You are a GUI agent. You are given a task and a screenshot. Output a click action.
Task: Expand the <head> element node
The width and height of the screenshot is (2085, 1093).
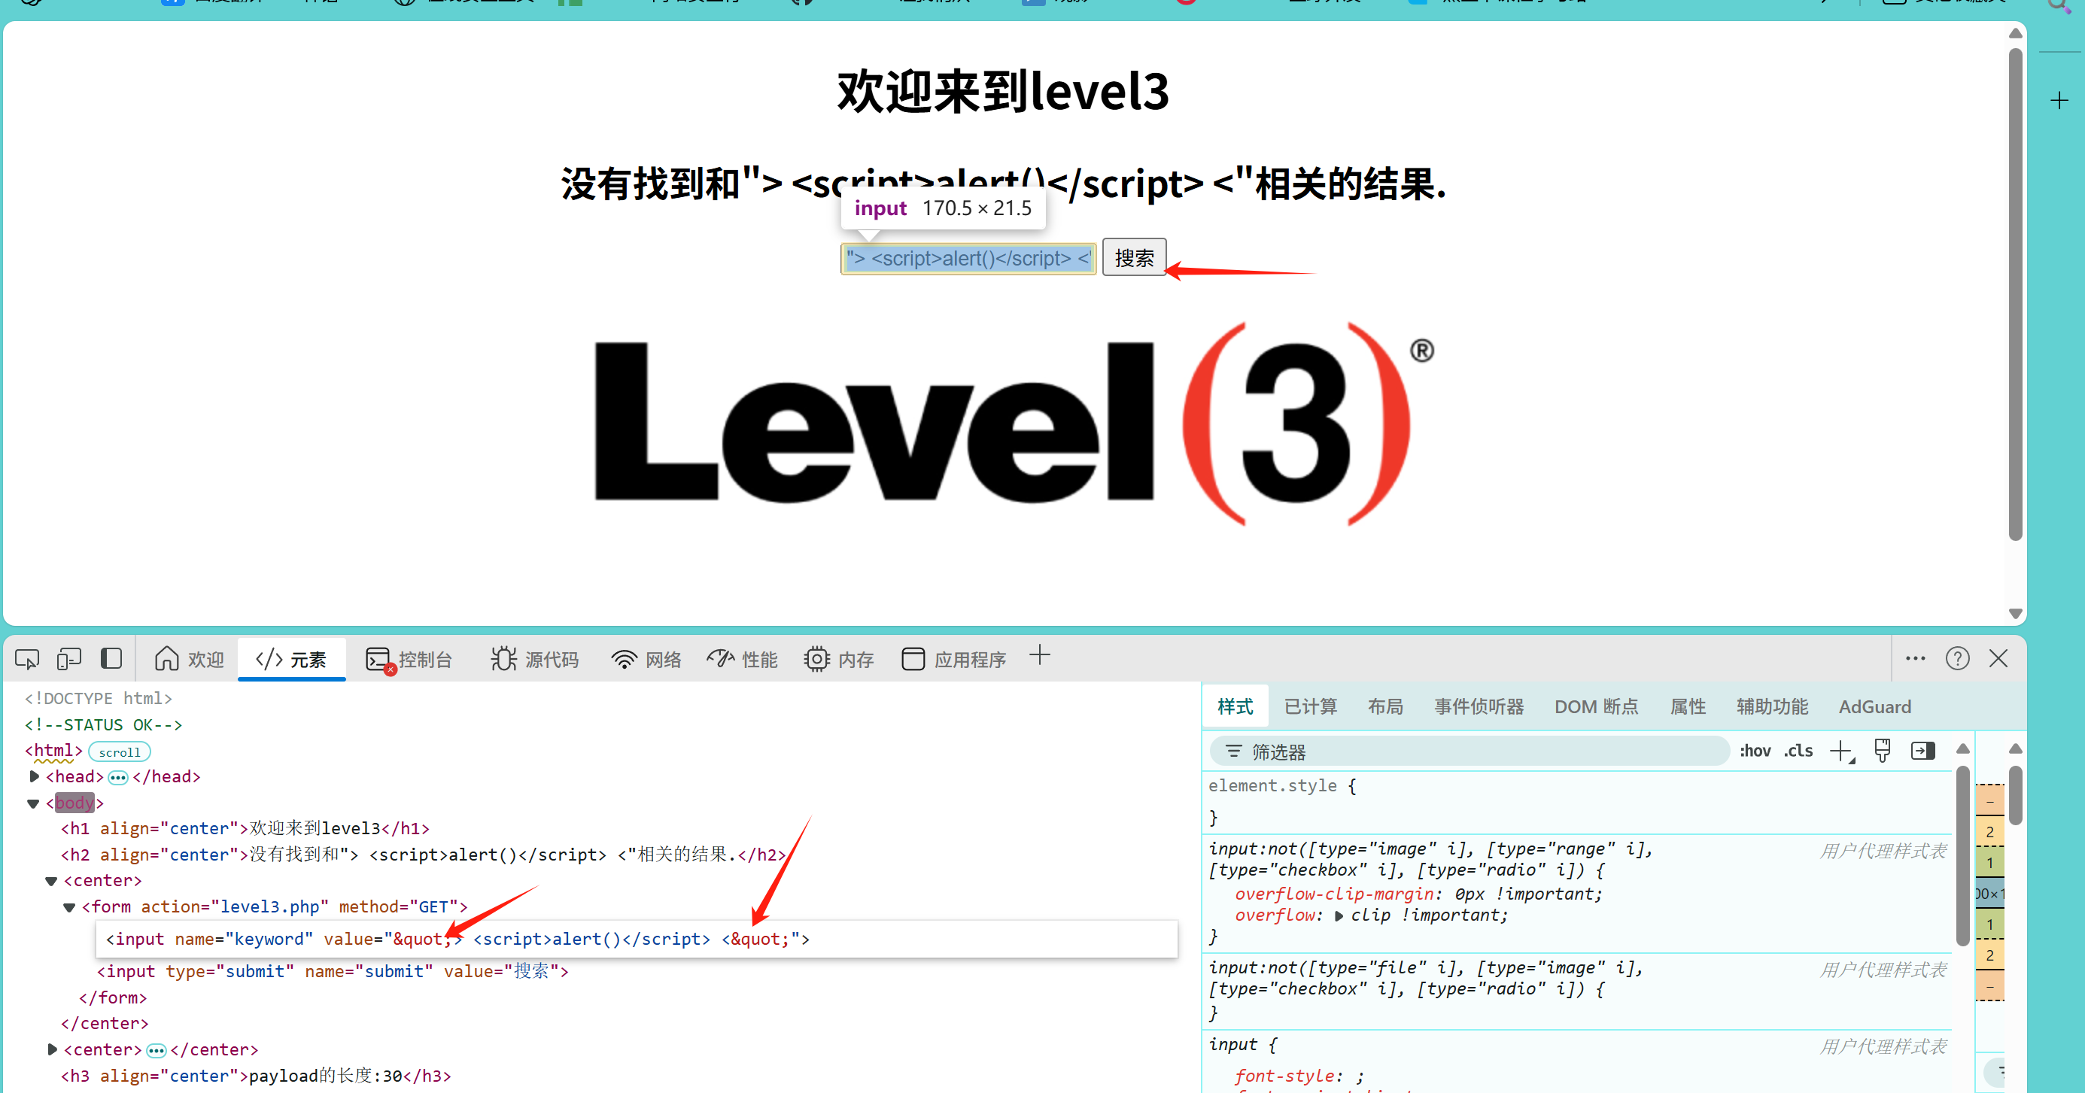click(34, 776)
